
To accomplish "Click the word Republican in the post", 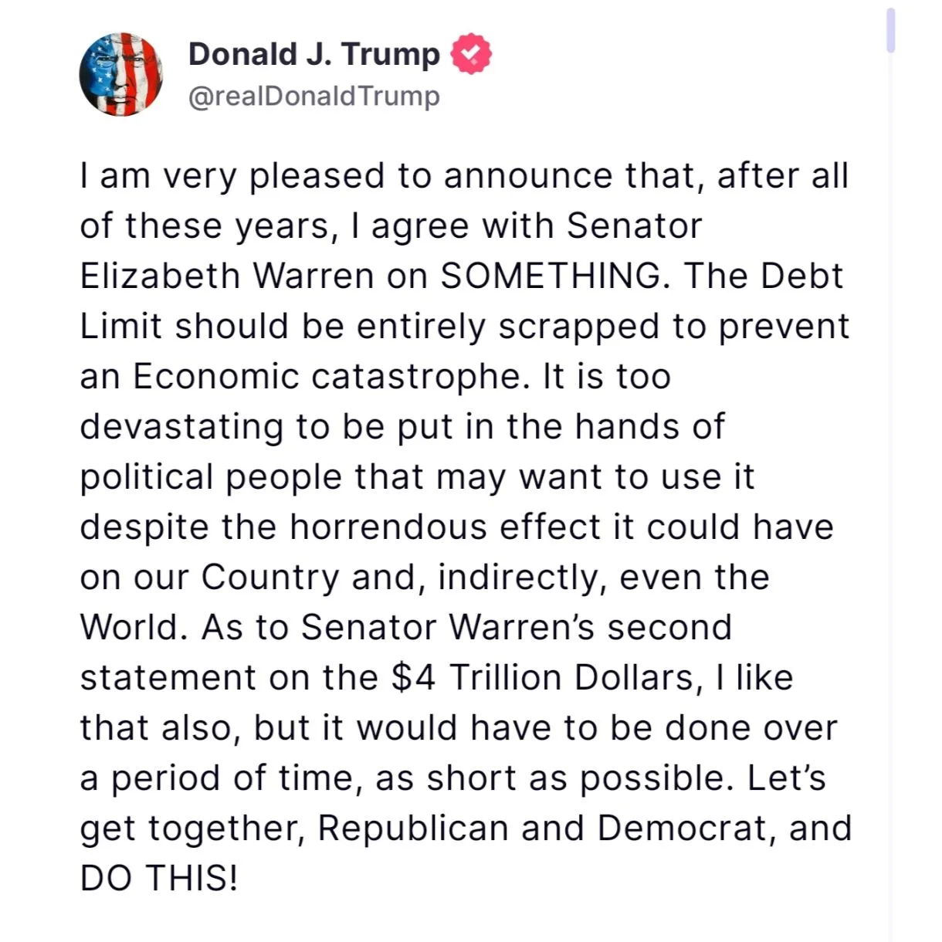I will 413,829.
